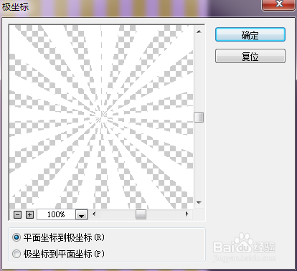This screenshot has height=271, width=297.
Task: Close the 极坐标 dialog with X button
Action: point(278,5)
